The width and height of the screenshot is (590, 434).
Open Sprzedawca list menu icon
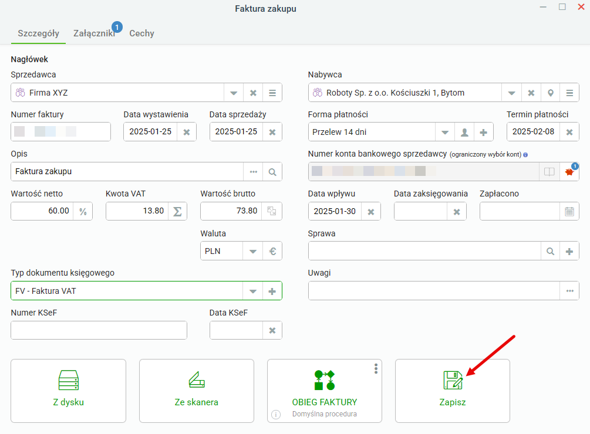point(272,93)
